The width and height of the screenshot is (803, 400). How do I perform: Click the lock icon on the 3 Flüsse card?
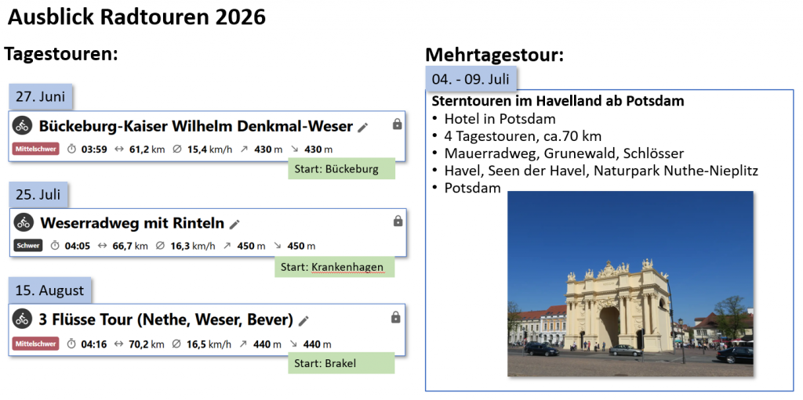coord(395,317)
